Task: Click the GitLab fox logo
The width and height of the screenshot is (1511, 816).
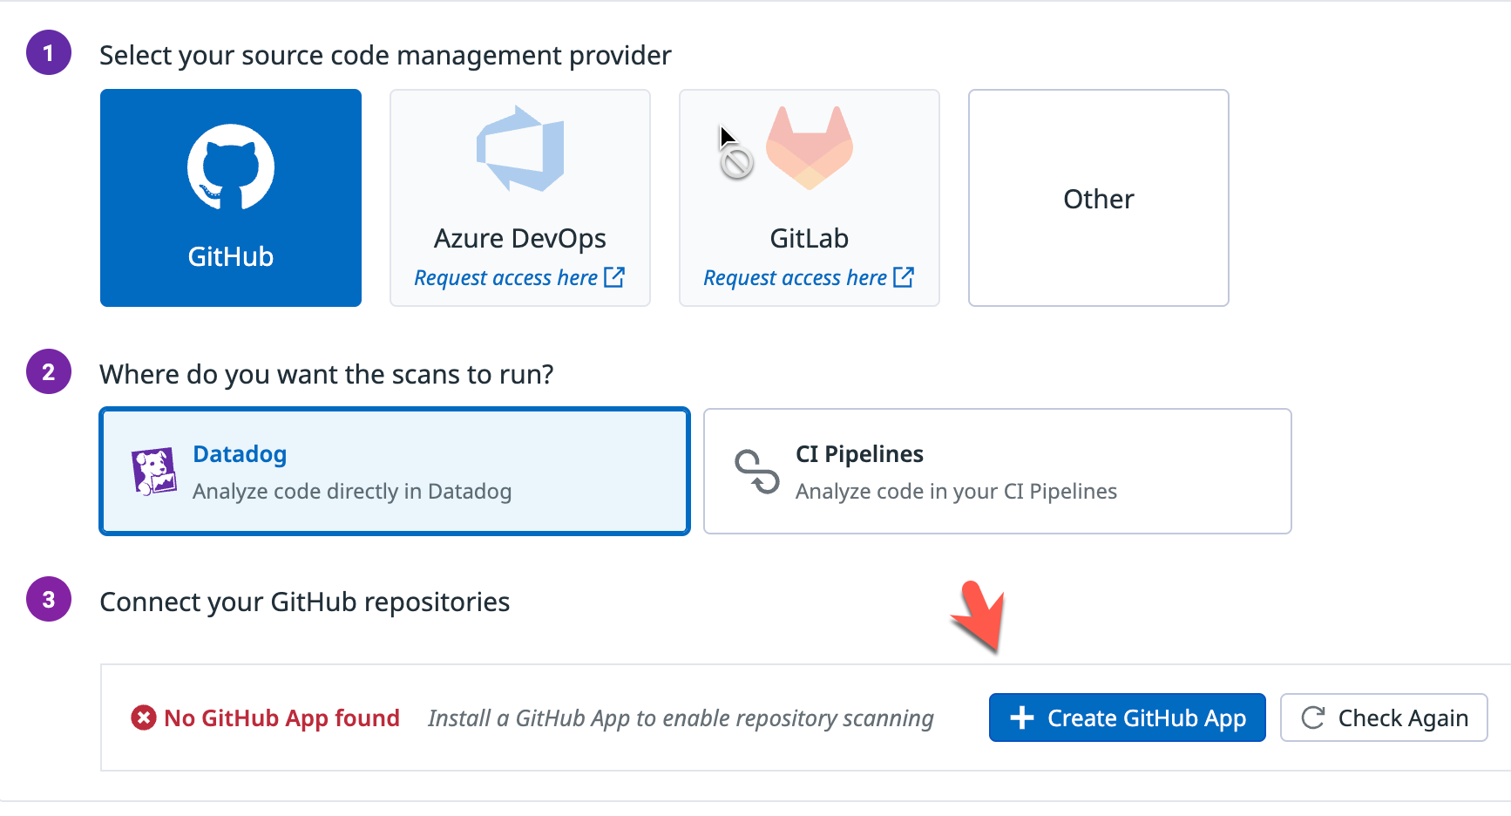Action: pyautogui.click(x=810, y=148)
